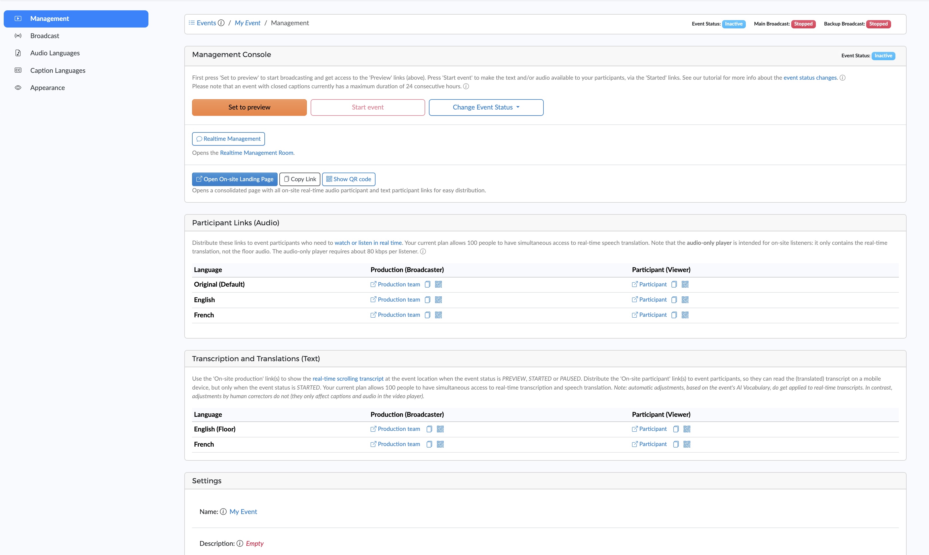This screenshot has height=555, width=929.
Task: Click the Inactive badge in Management Console header
Action: [883, 56]
